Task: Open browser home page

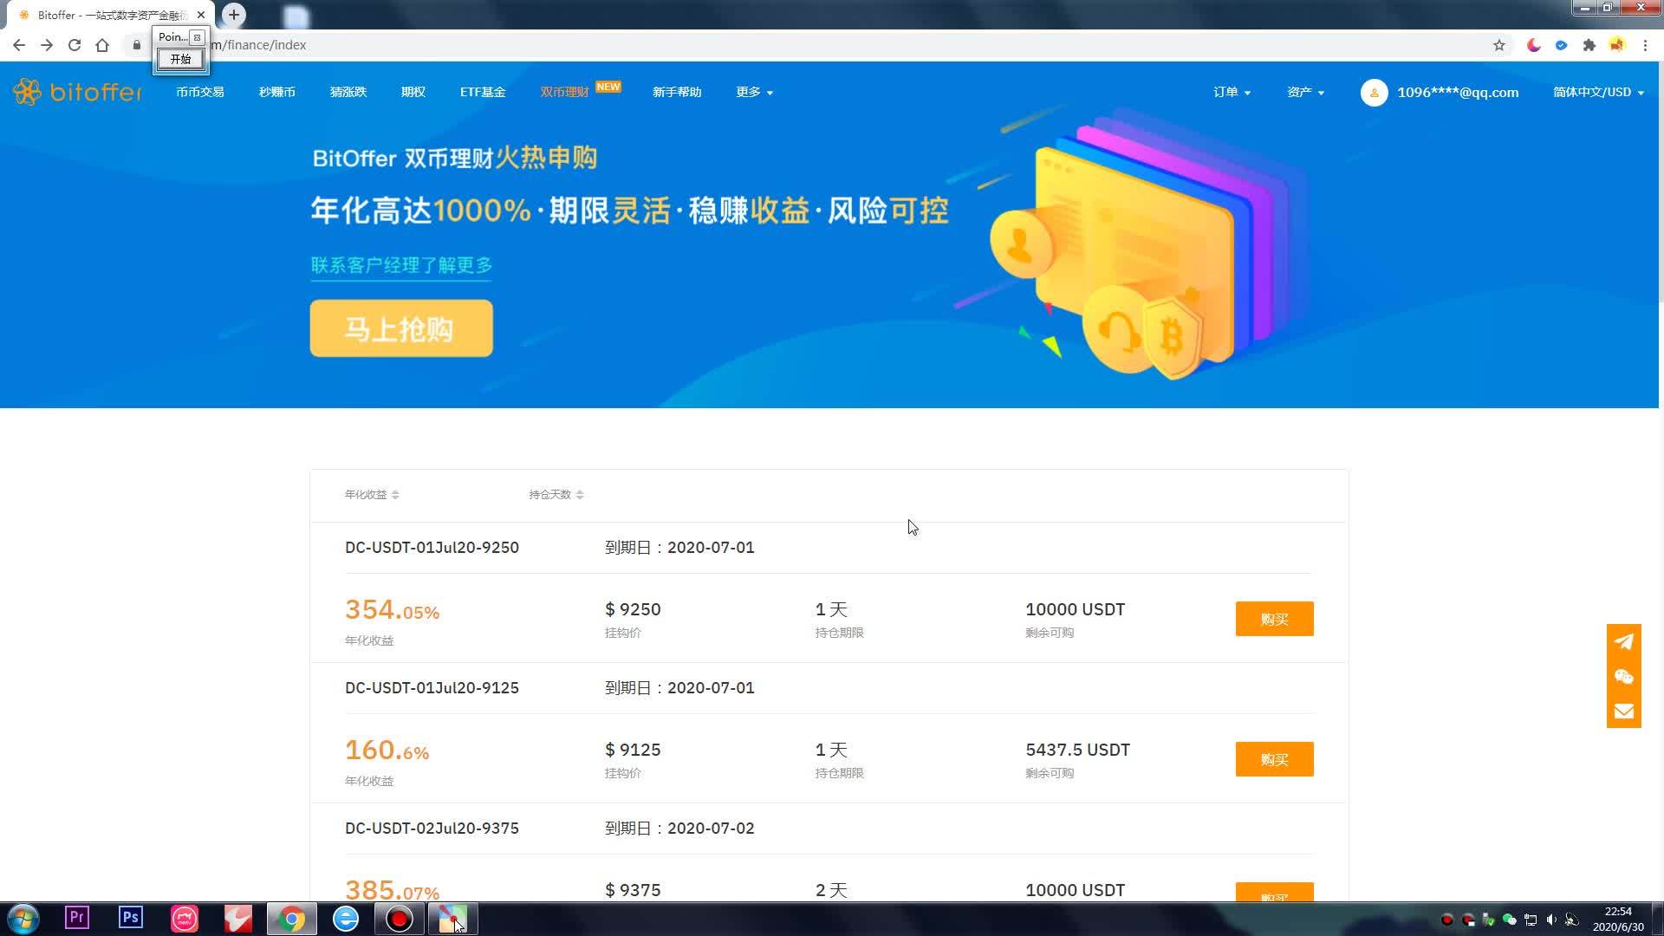Action: click(102, 45)
